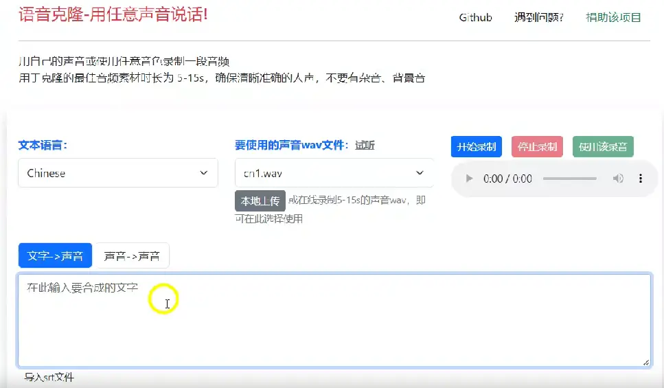The height and width of the screenshot is (388, 664).
Task: Click the text area's corner resize handle
Action: click(x=645, y=362)
